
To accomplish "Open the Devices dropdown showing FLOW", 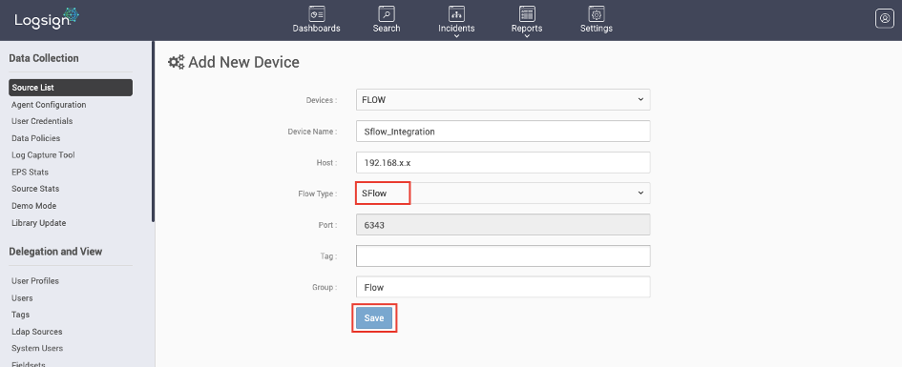I will (x=503, y=99).
